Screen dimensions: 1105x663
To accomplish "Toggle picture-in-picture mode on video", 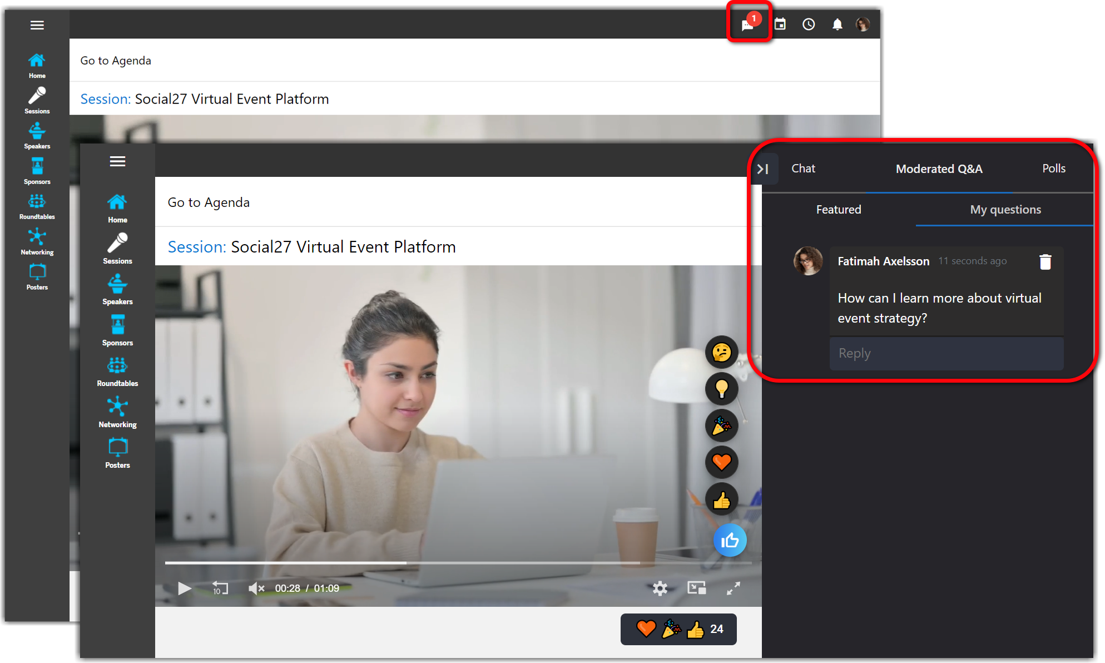I will (x=696, y=588).
